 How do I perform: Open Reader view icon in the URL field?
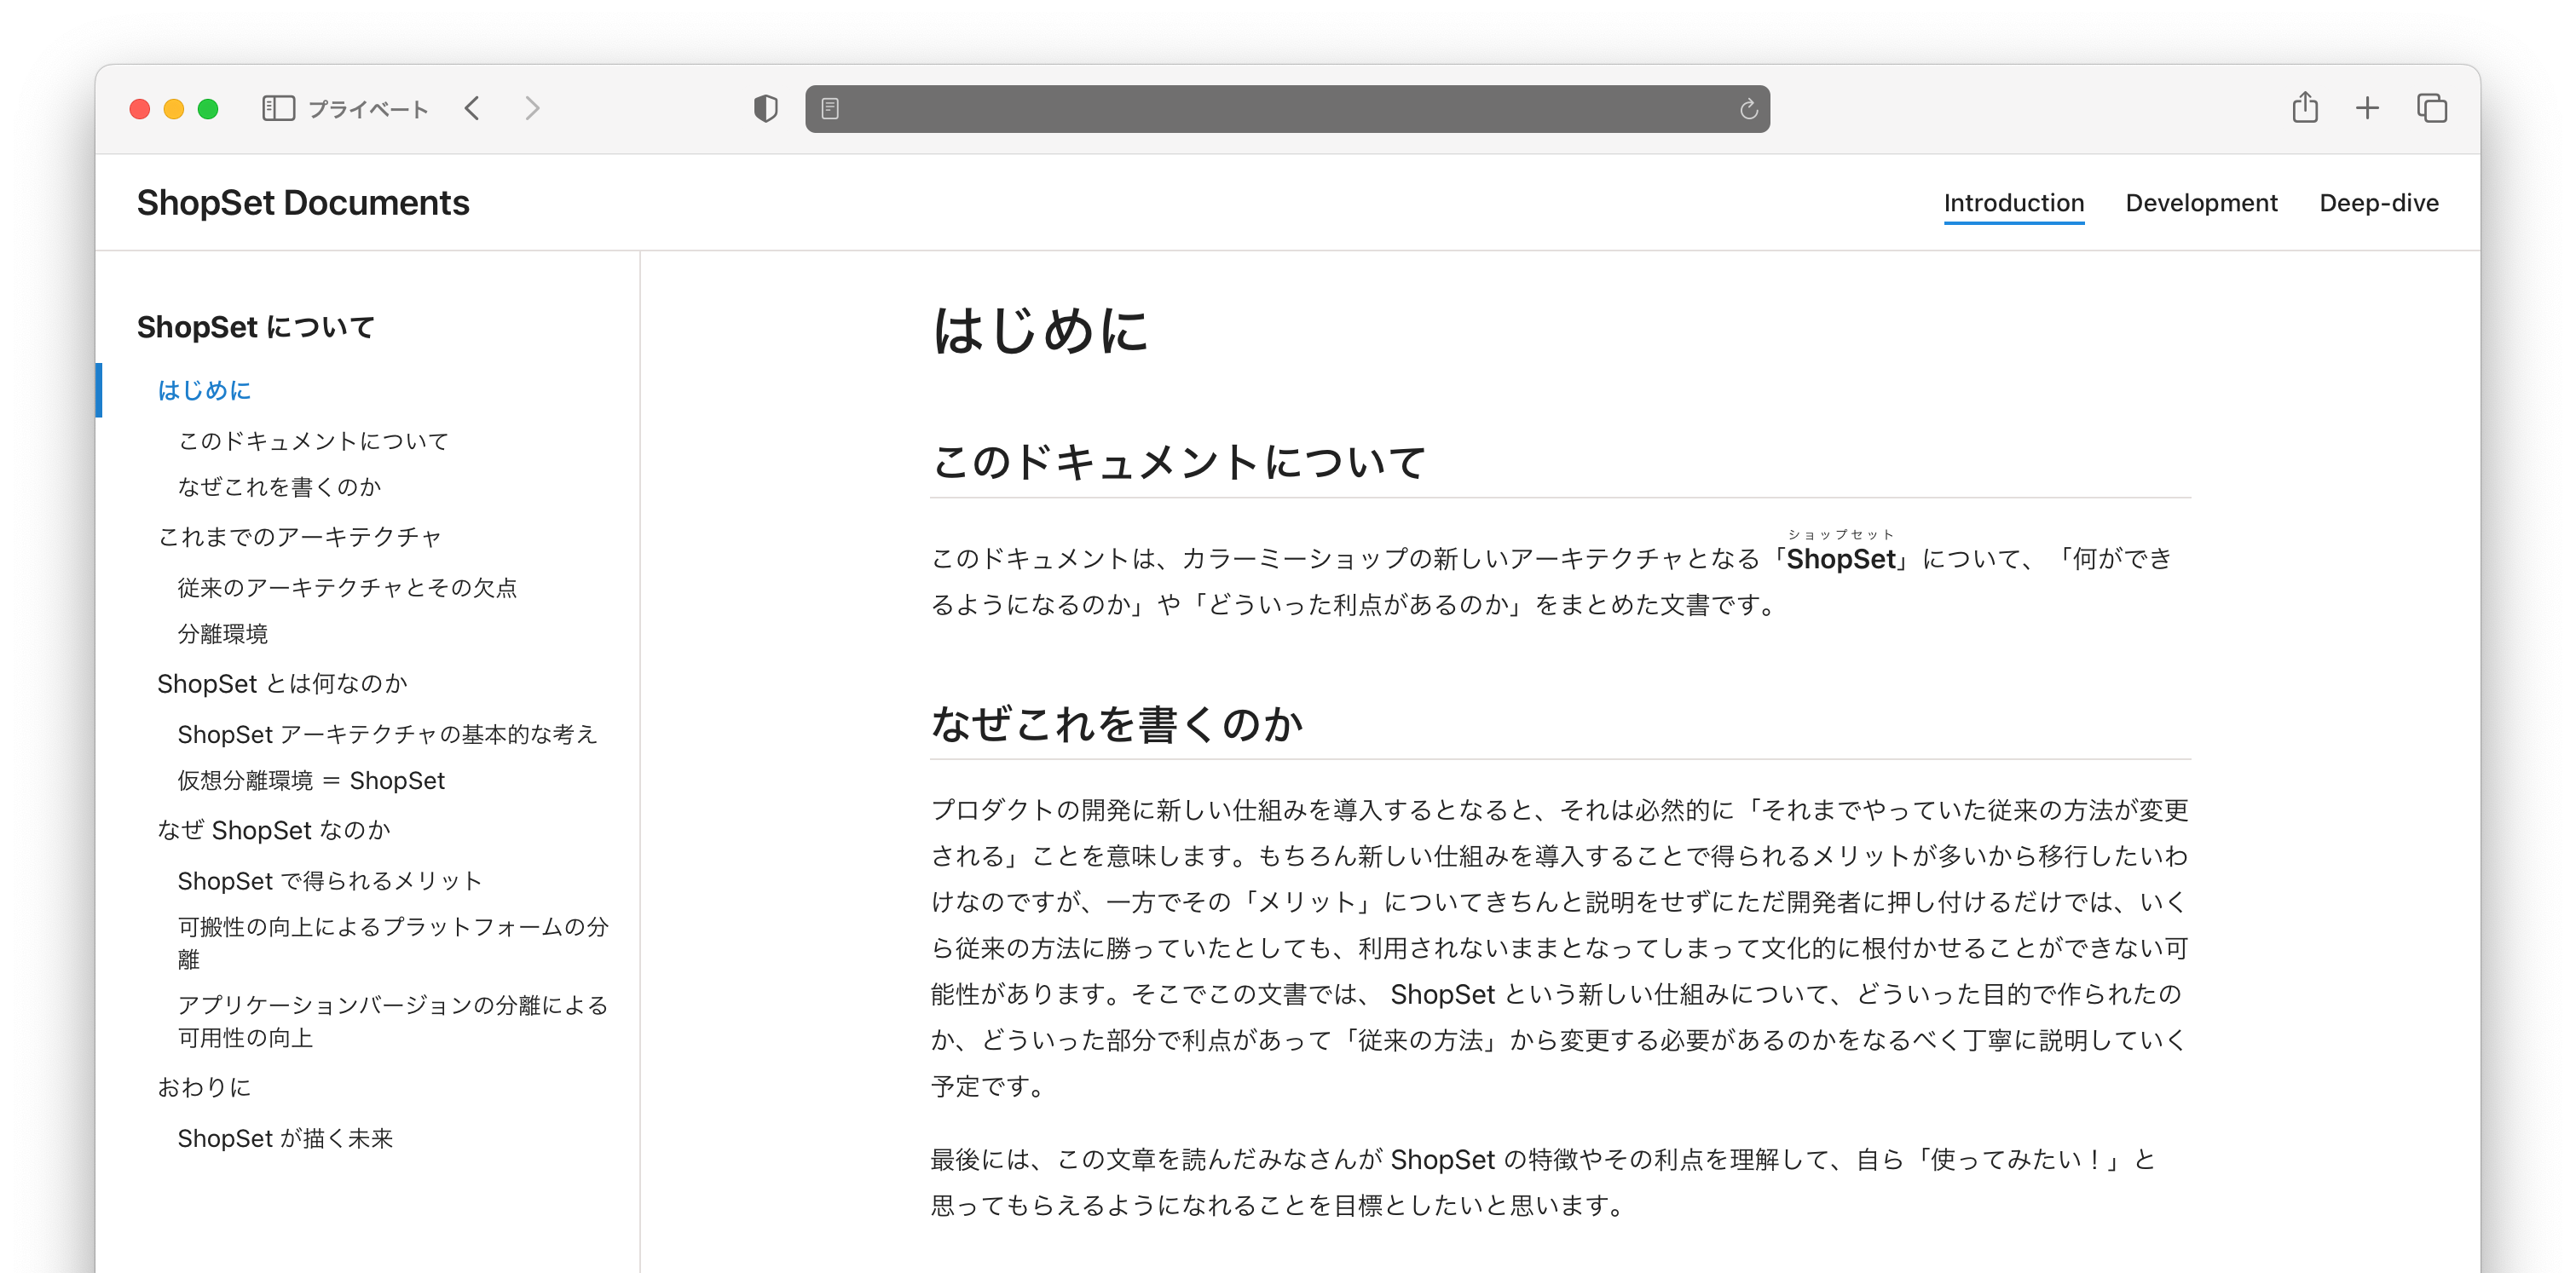(830, 108)
